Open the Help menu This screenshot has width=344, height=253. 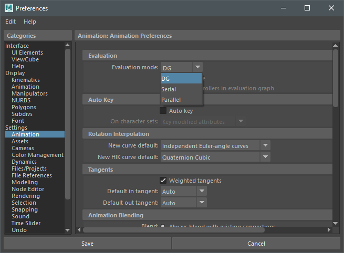(x=30, y=22)
